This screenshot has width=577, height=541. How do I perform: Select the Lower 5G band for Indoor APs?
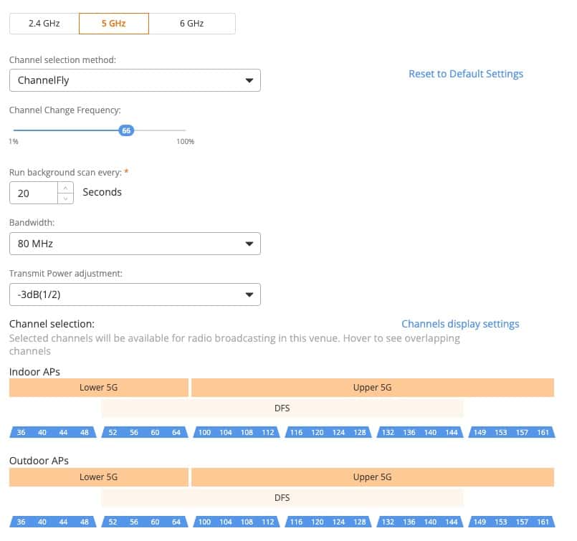click(x=99, y=388)
